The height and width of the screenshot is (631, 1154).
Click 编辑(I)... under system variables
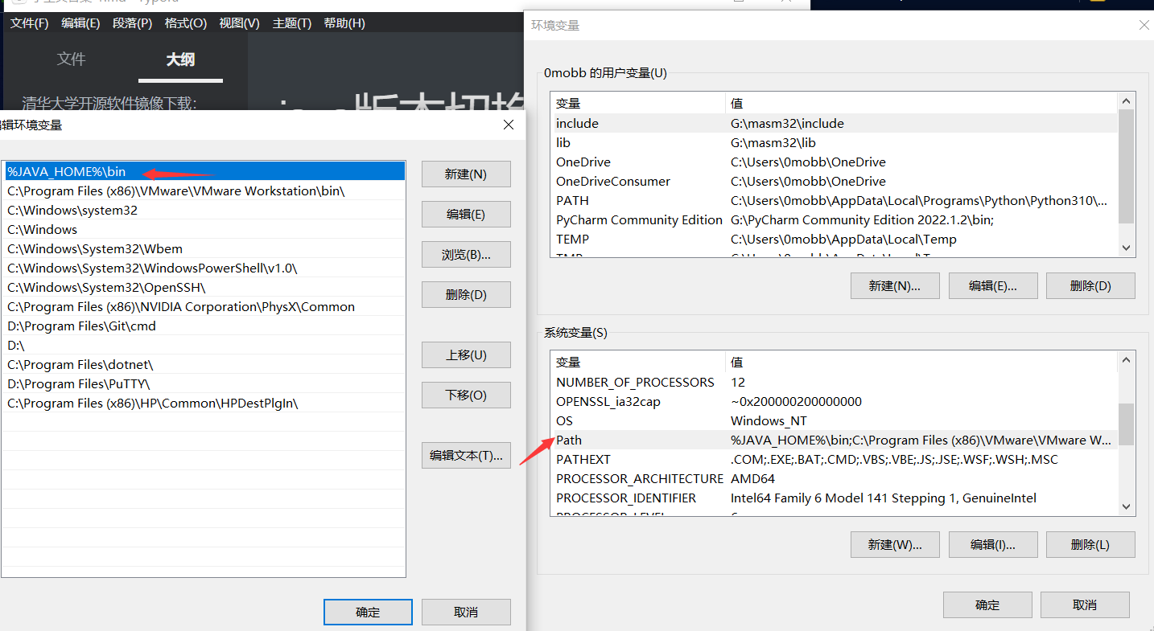pyautogui.click(x=992, y=544)
